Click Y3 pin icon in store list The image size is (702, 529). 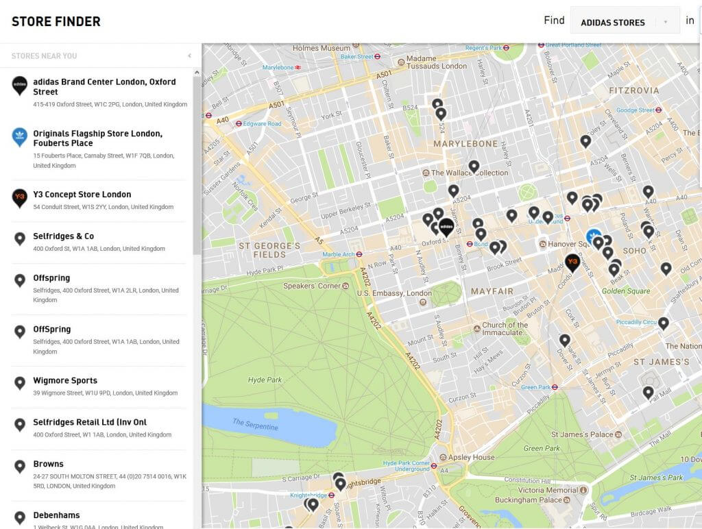[x=20, y=198]
